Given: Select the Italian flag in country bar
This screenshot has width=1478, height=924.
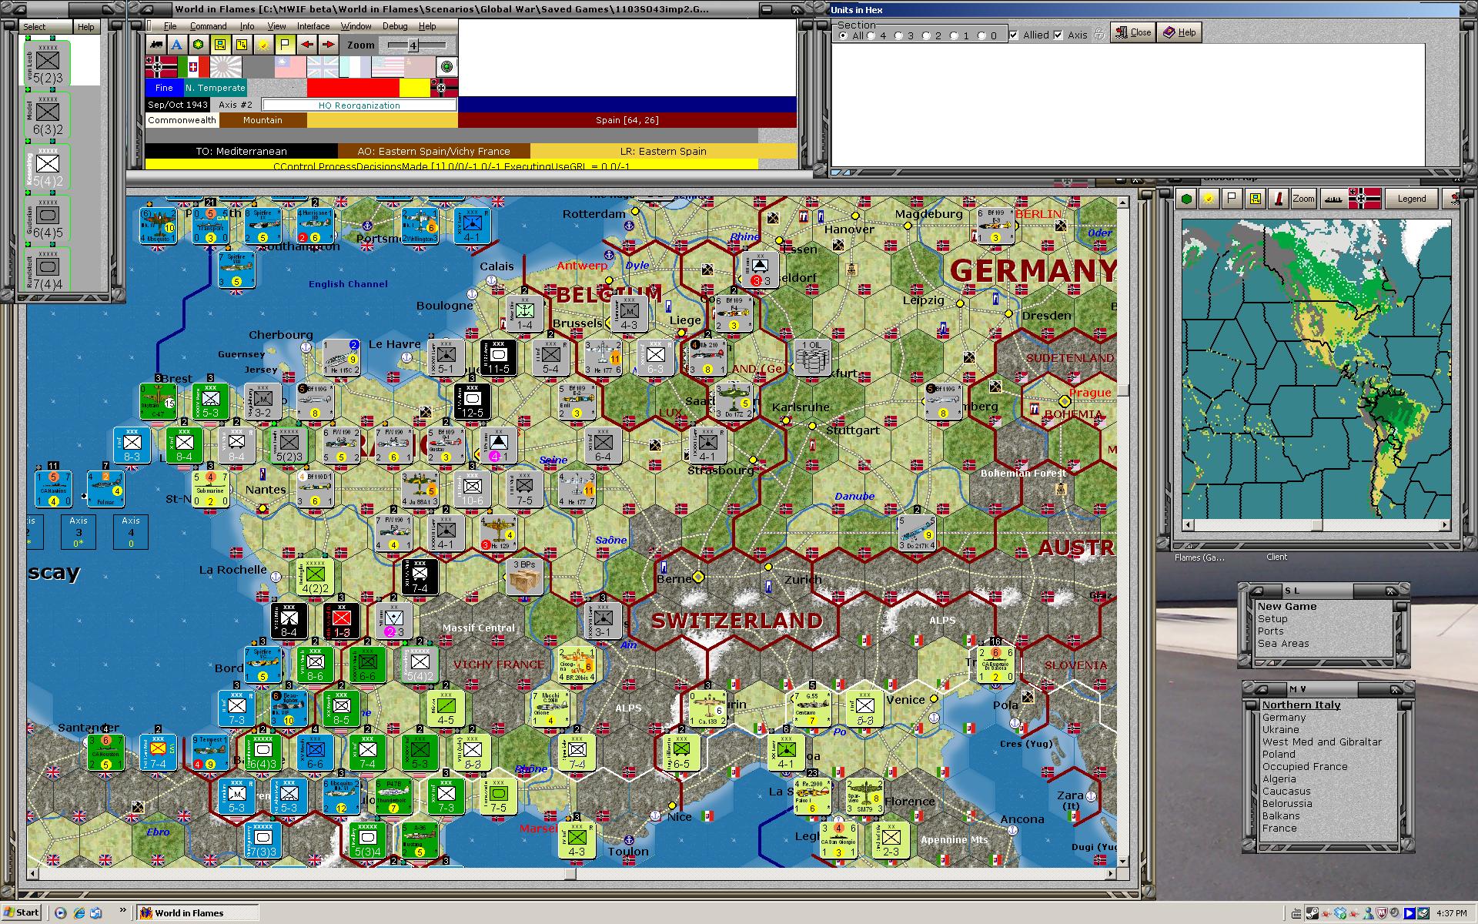Looking at the screenshot, I should pos(193,67).
